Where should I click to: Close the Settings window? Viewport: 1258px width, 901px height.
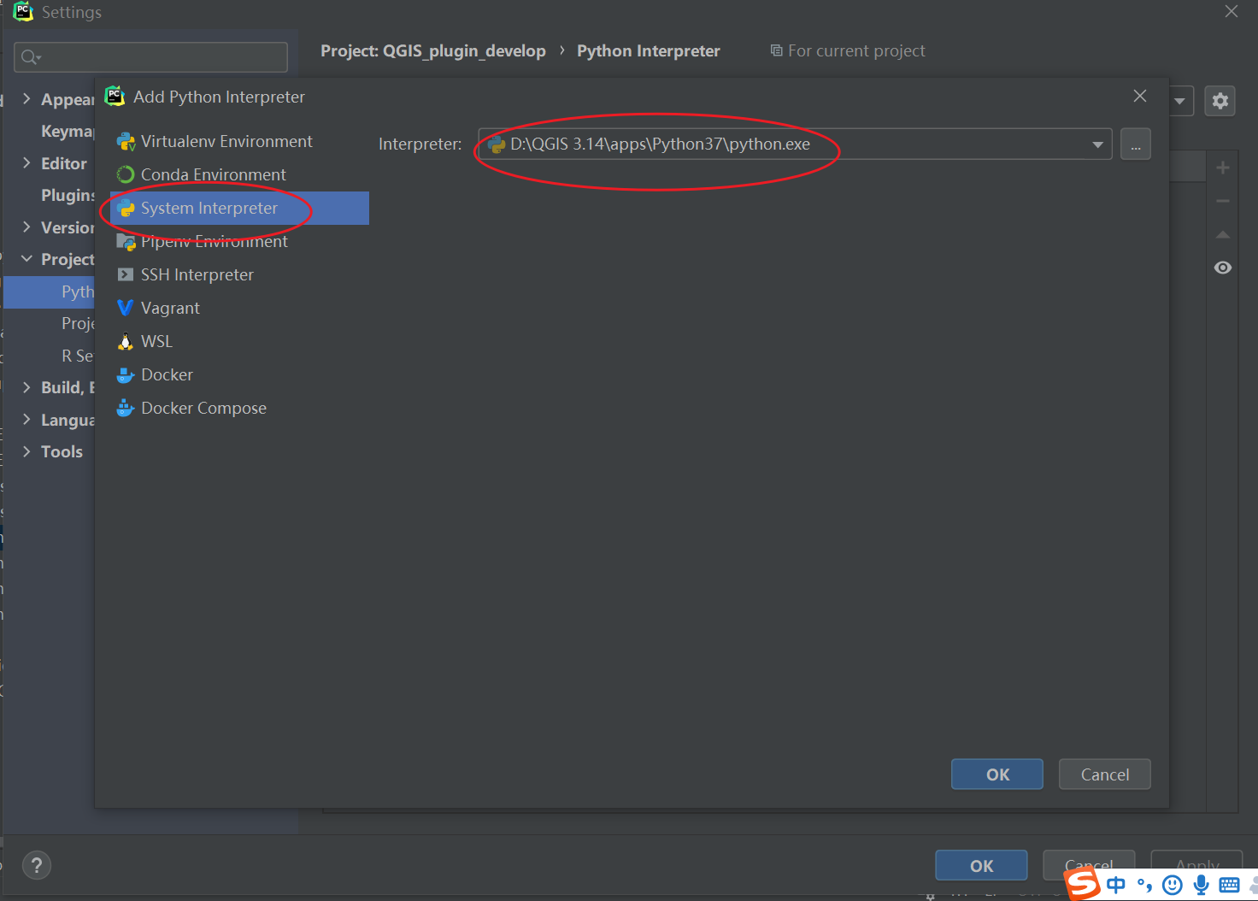(1232, 11)
